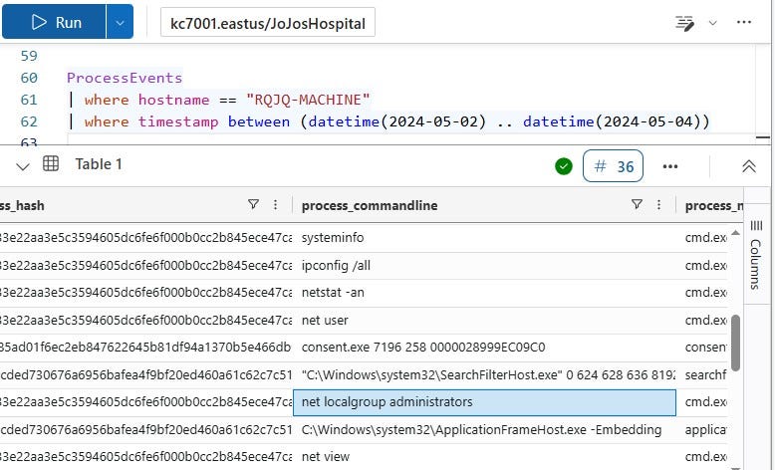Open the Columns side panel
This screenshot has height=470, width=775.
[756, 255]
